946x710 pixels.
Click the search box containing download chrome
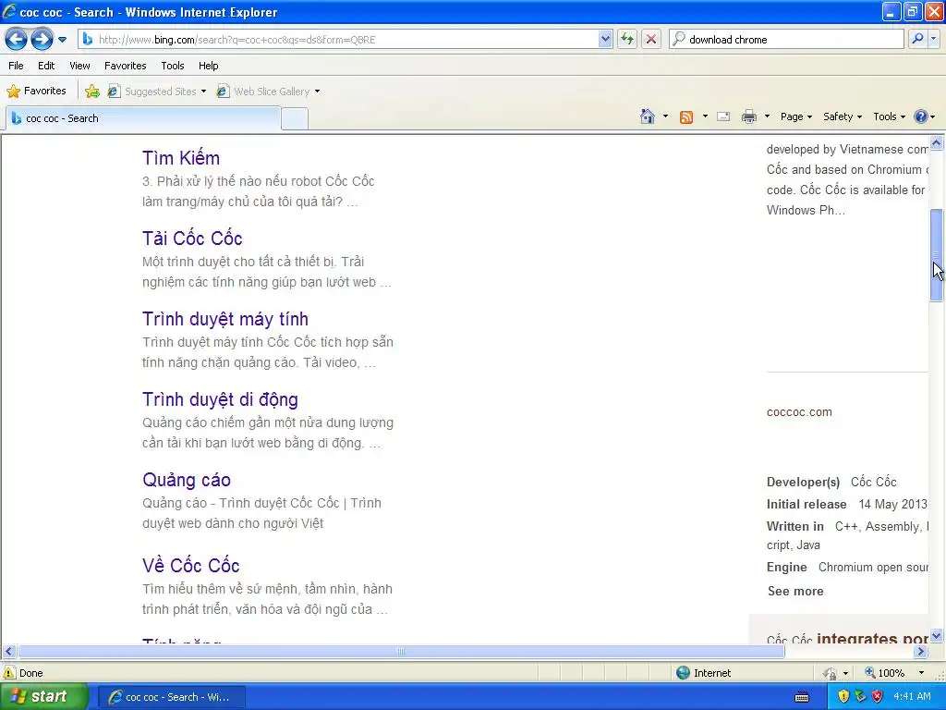click(x=786, y=39)
